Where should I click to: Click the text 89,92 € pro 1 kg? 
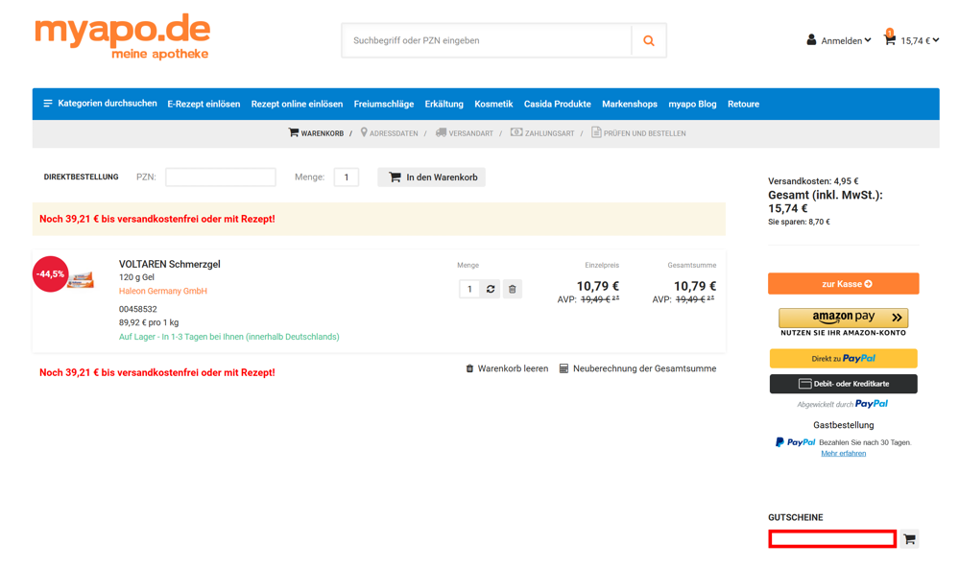[x=149, y=322]
